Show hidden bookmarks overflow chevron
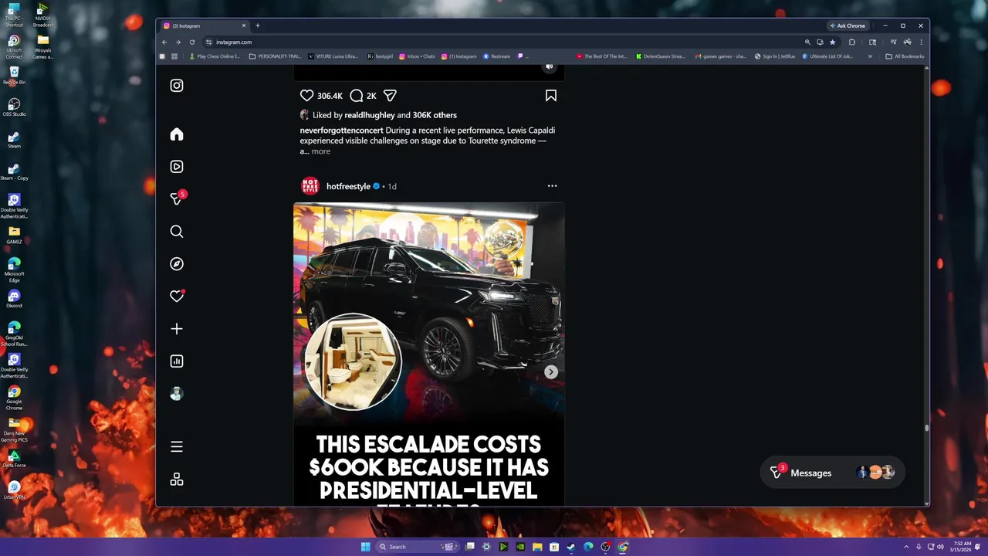 click(870, 56)
